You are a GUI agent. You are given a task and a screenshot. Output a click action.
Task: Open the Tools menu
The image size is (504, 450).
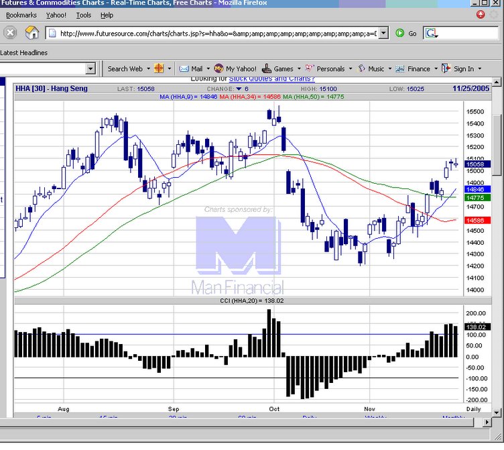(84, 15)
